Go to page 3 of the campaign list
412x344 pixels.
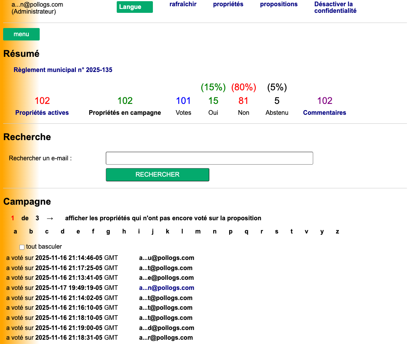[x=37, y=218]
